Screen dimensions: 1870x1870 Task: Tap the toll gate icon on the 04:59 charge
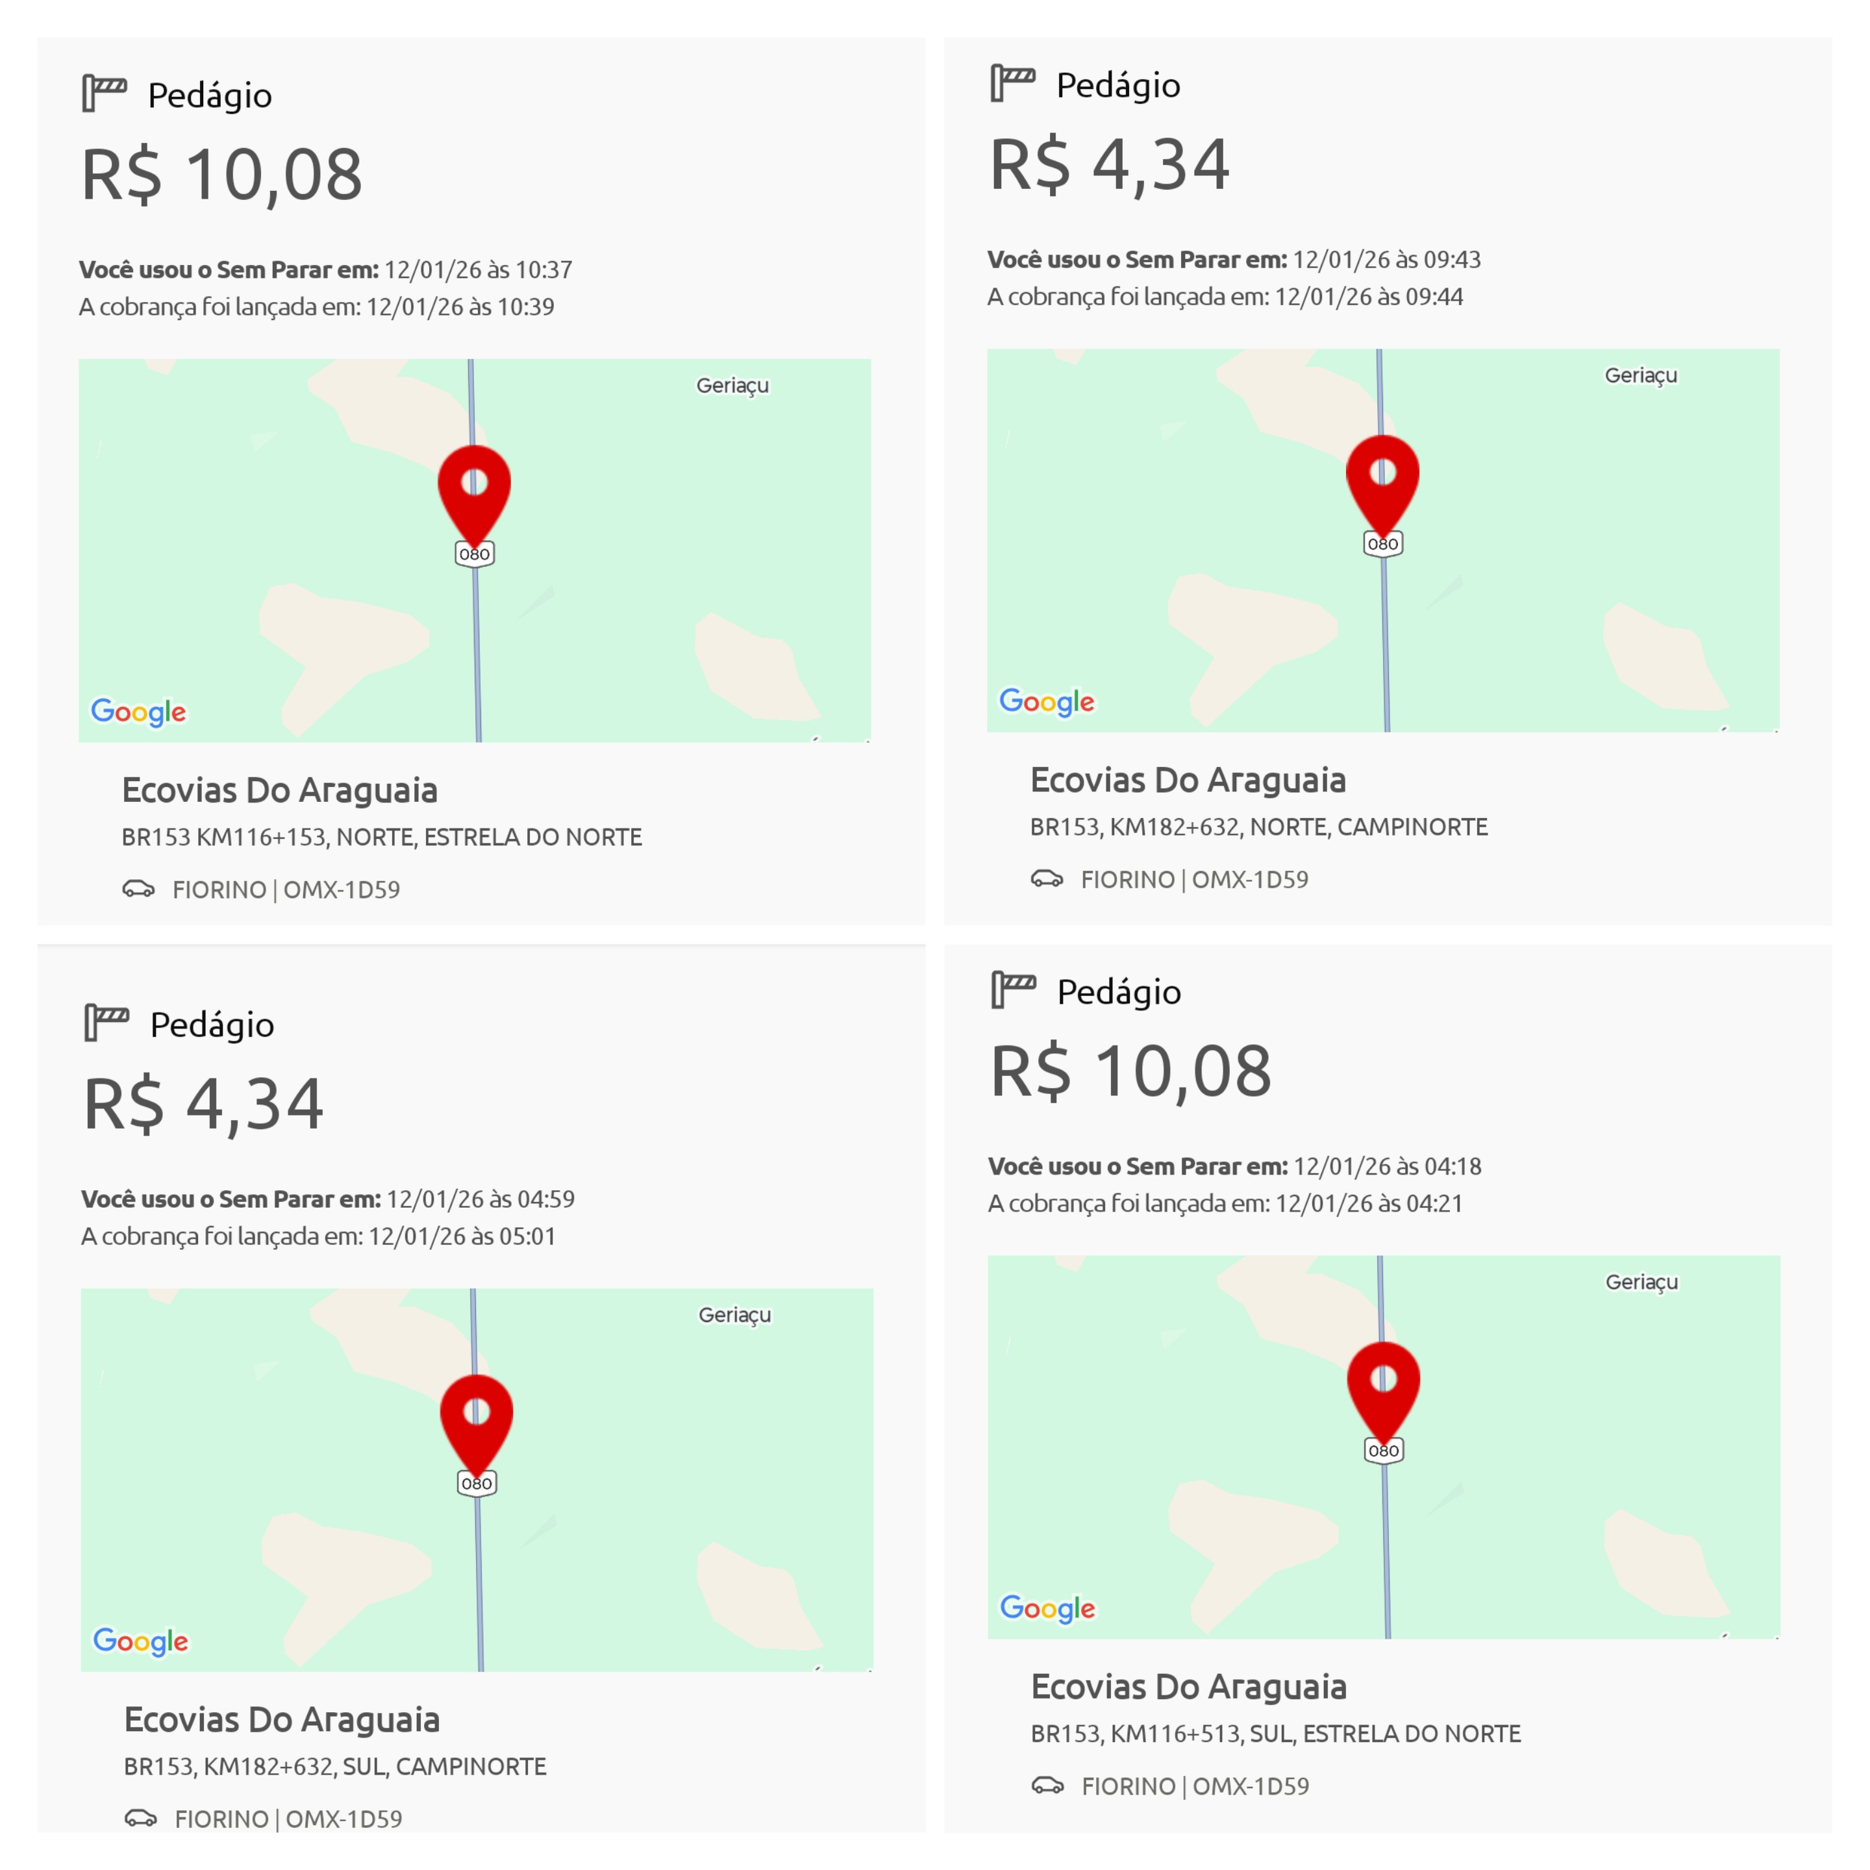[x=106, y=1023]
